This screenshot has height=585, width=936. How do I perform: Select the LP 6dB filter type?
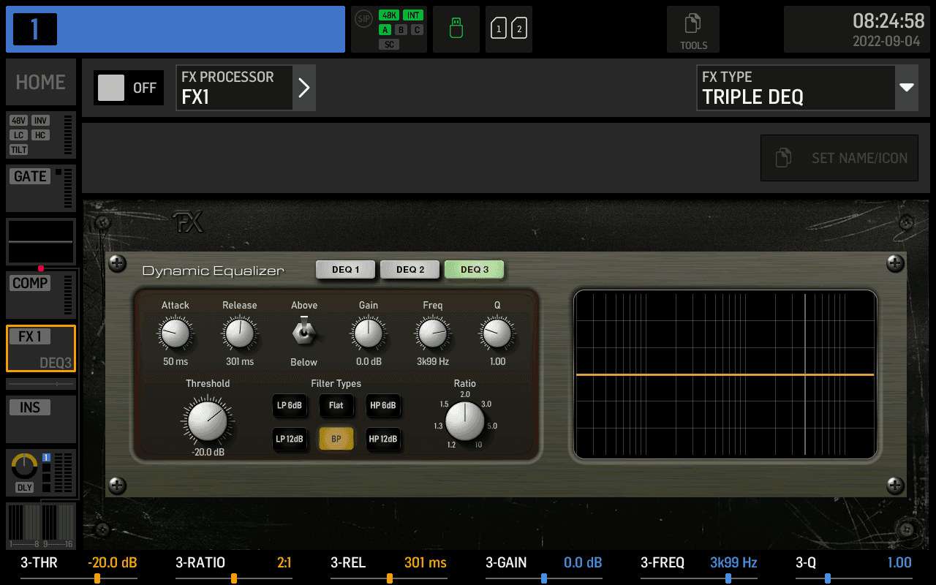click(x=290, y=405)
